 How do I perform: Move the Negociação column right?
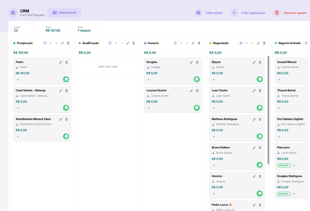pos(252,43)
